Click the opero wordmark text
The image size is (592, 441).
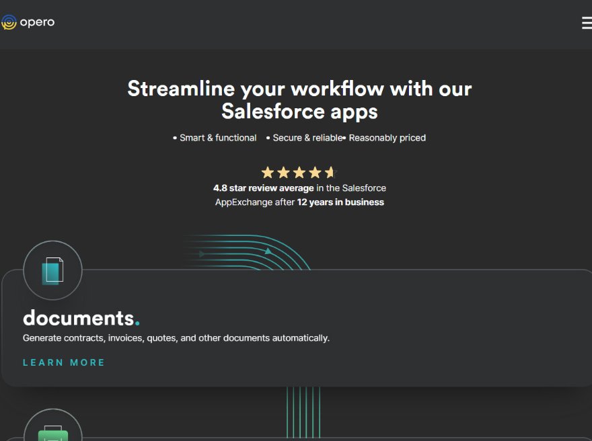click(37, 22)
